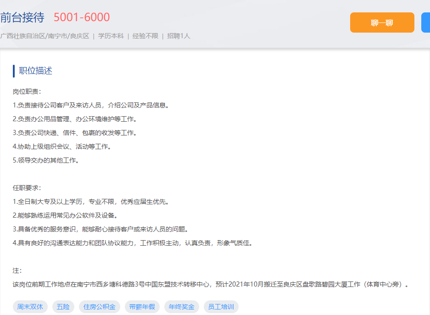Click duty line 1.负责接待公司客户及来访人员
Image resolution: width=430 pixels, height=315 pixels.
[92, 105]
